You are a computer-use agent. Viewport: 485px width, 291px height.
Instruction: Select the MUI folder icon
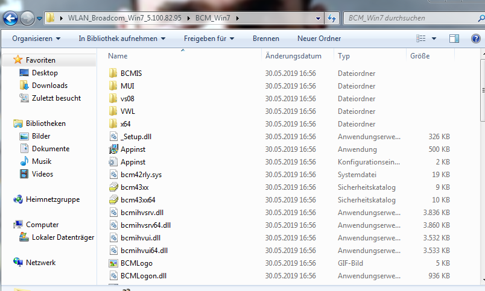tap(113, 86)
